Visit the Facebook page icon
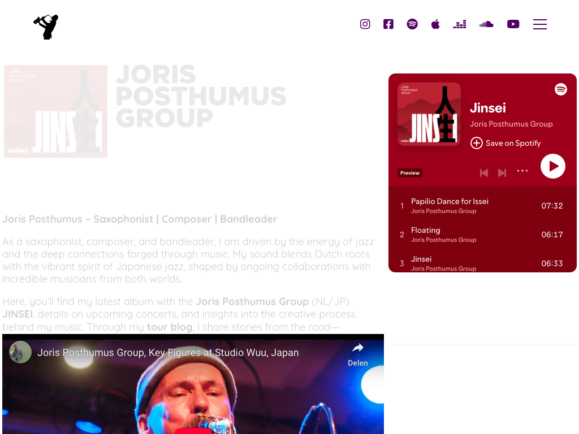 pos(388,24)
